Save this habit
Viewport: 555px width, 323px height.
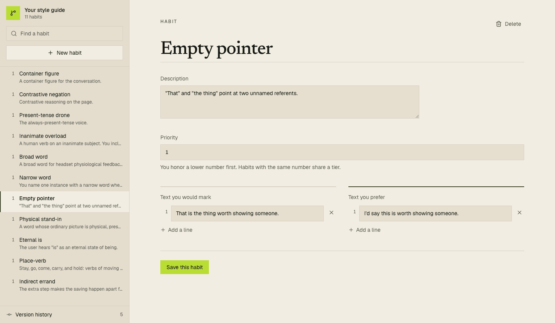coord(185,267)
